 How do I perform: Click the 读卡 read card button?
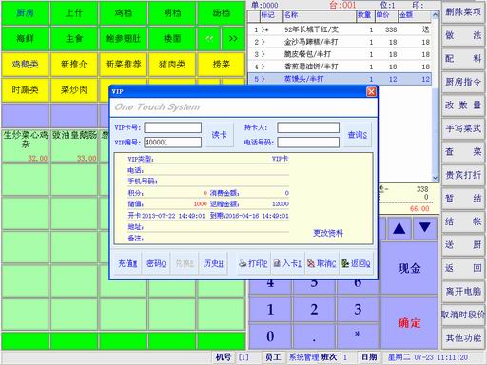coord(219,135)
